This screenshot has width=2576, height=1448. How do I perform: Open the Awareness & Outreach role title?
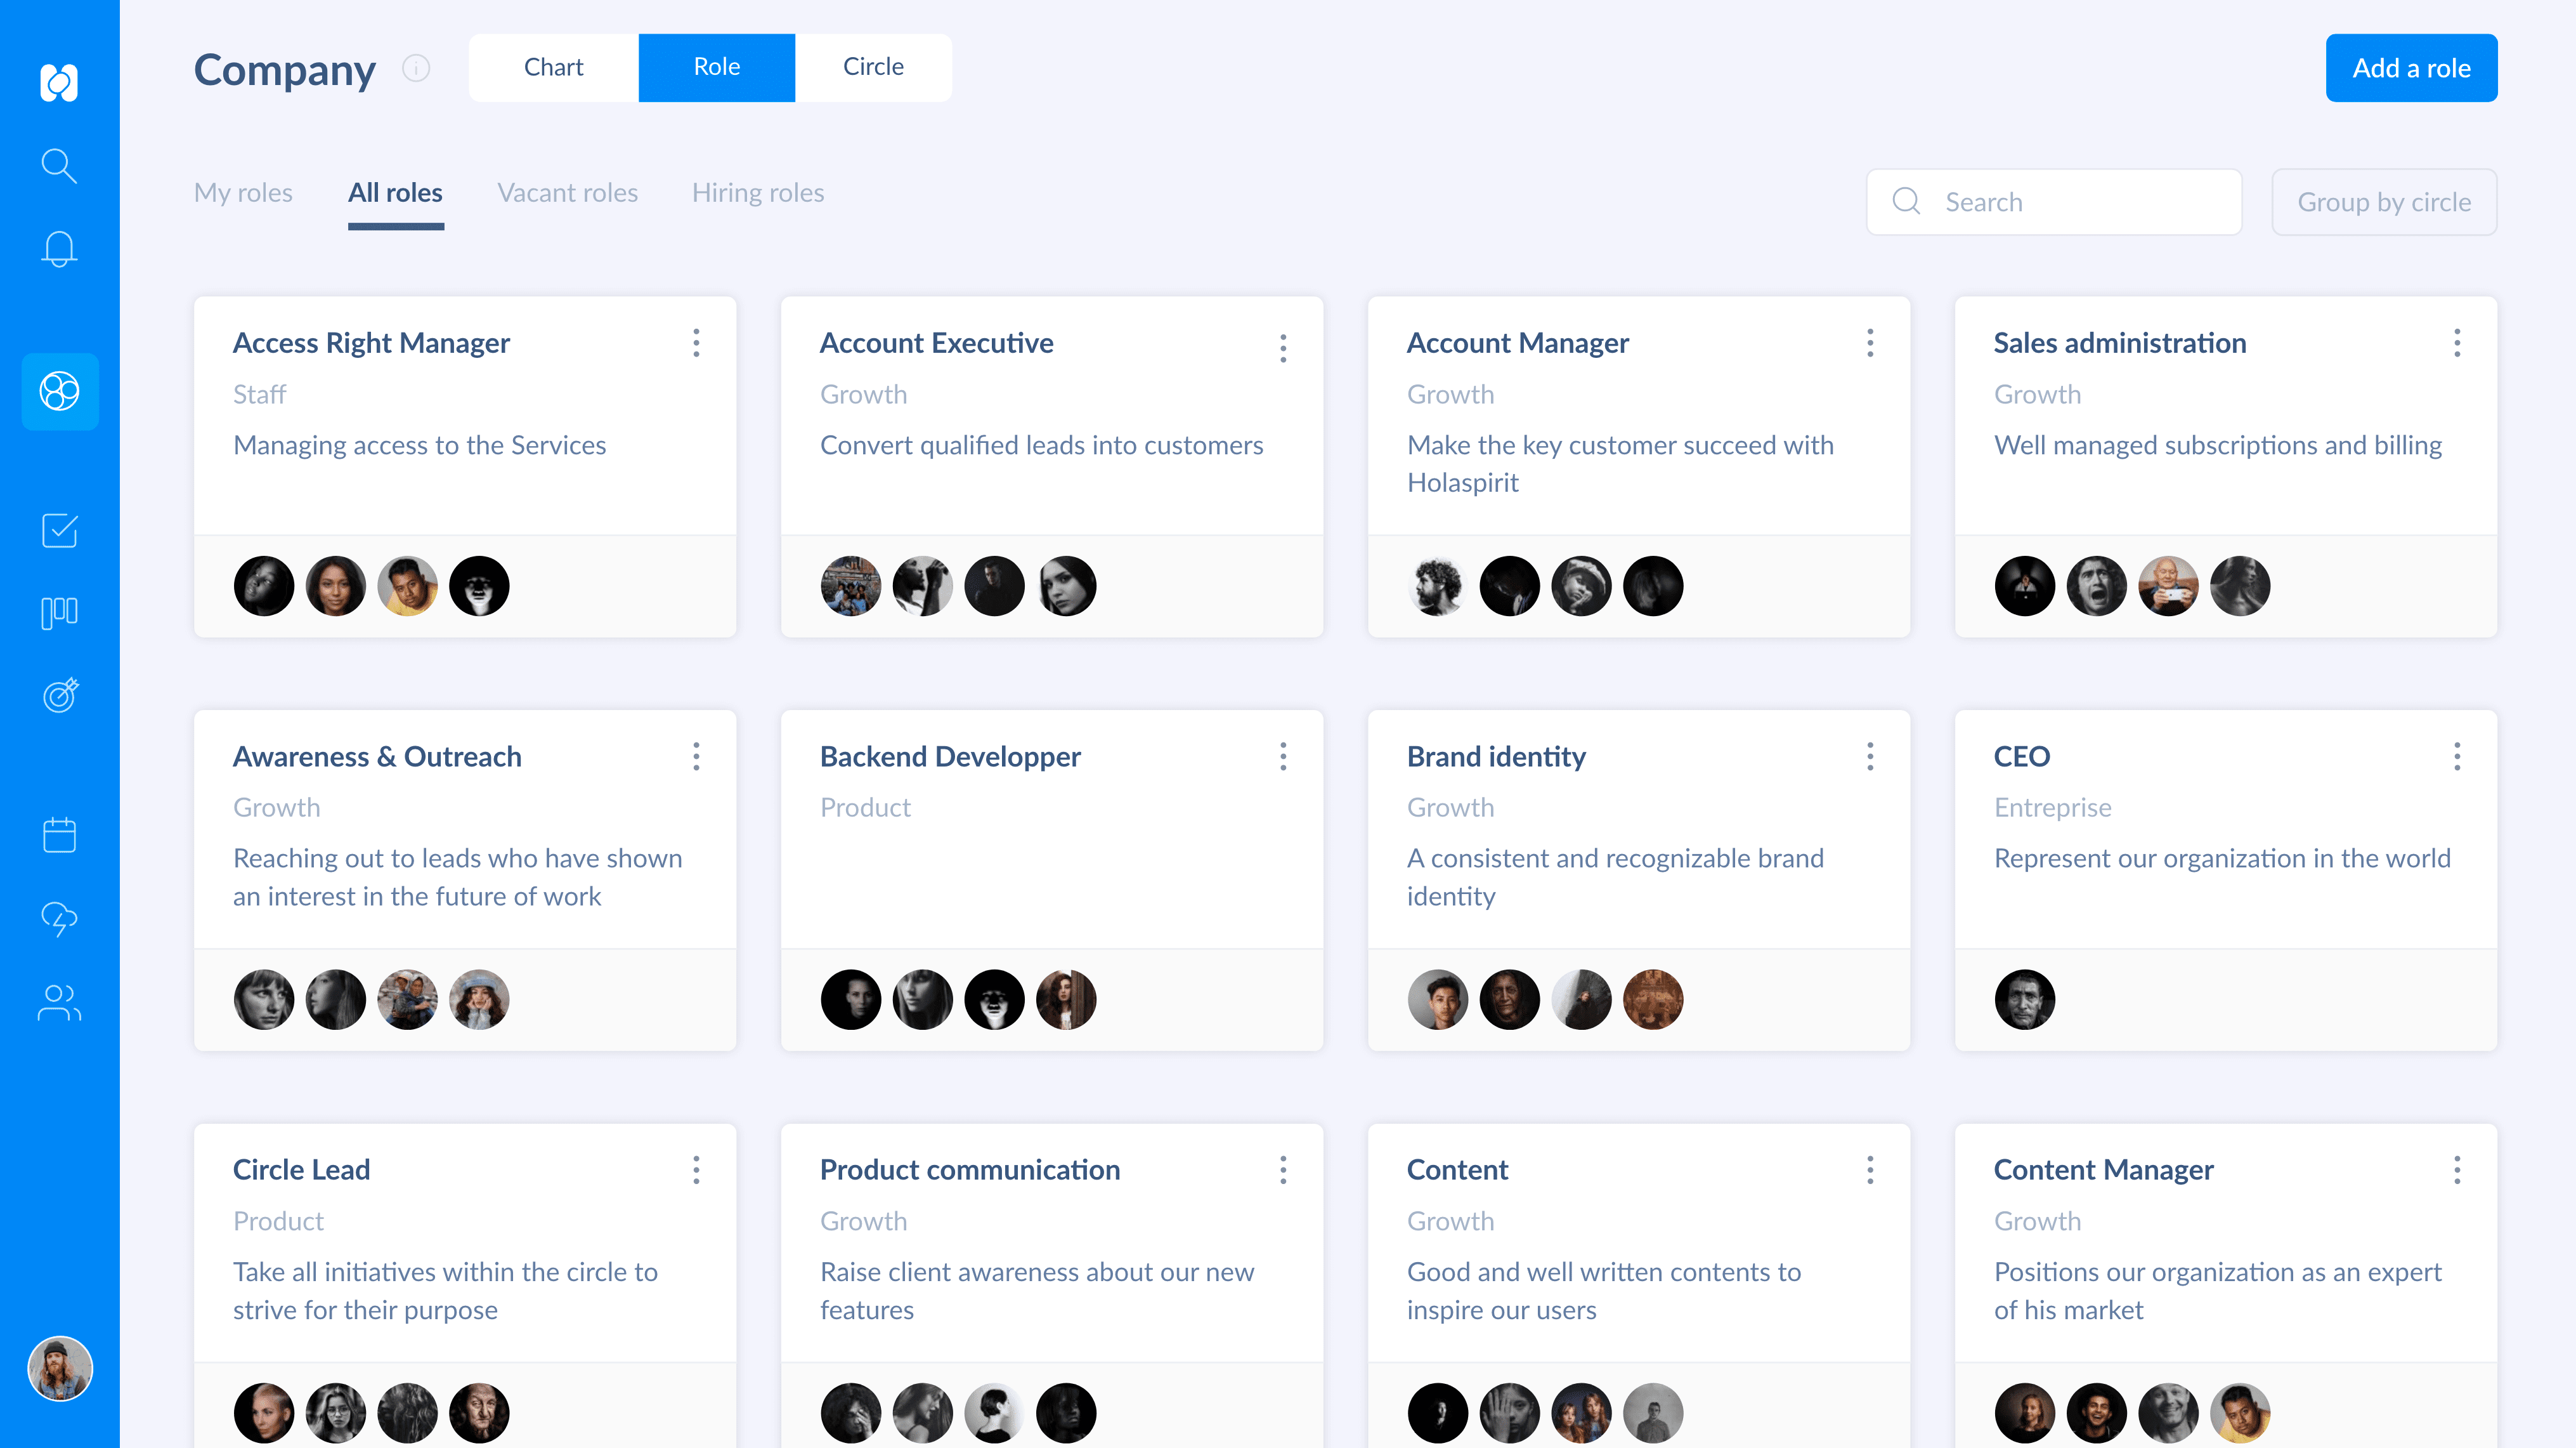pos(377,756)
